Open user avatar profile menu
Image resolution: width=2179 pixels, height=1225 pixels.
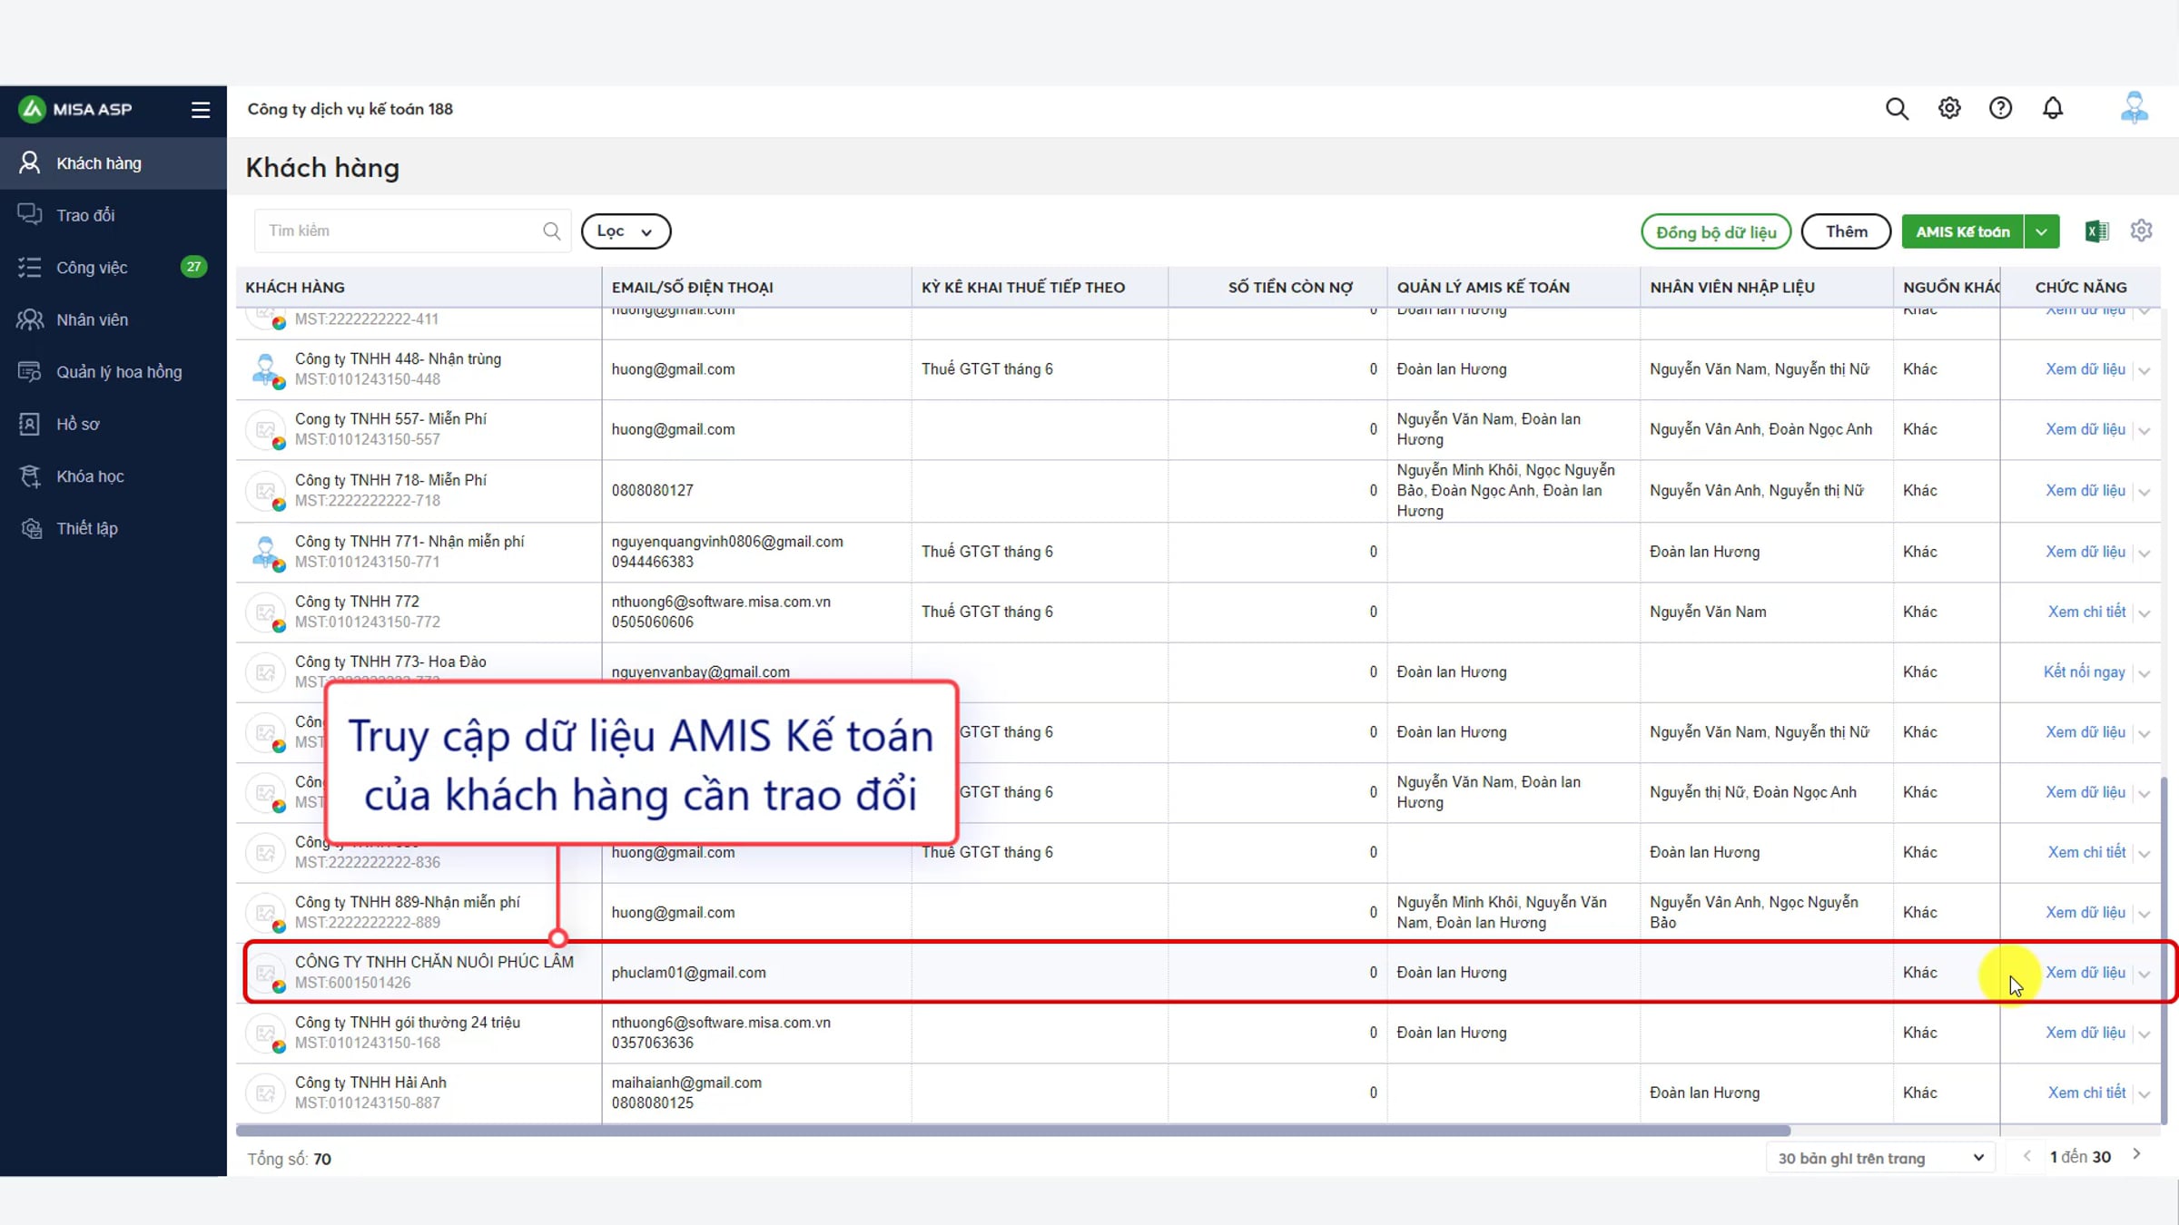coord(2135,108)
